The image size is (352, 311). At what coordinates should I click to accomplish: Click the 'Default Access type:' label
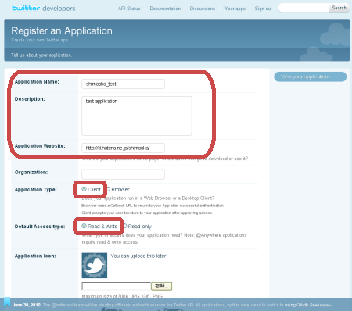click(x=40, y=227)
